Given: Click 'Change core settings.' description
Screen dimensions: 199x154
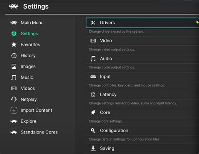Looking at the screenshot, I should [106, 121].
